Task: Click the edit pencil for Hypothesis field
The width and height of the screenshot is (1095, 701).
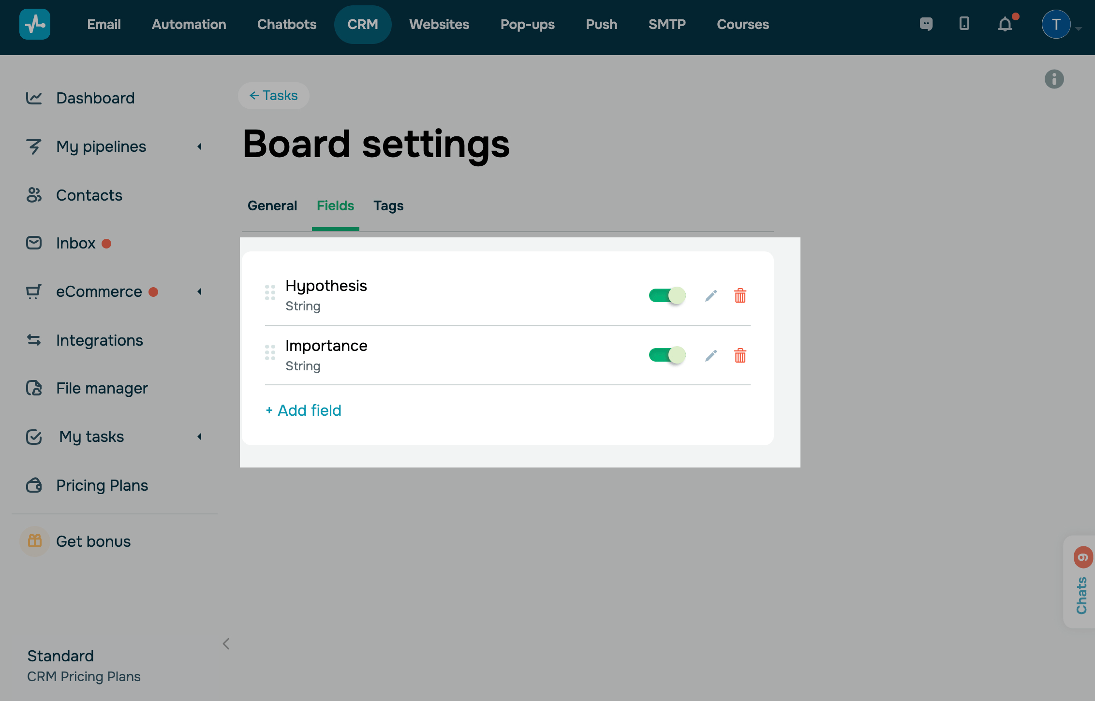Action: click(x=710, y=295)
